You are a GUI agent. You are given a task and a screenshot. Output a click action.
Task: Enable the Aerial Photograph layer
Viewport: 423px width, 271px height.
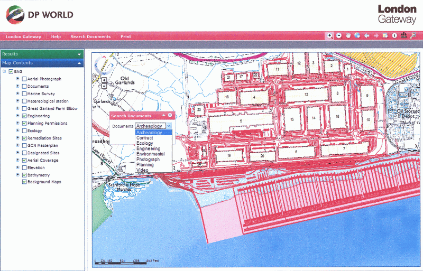pos(24,79)
